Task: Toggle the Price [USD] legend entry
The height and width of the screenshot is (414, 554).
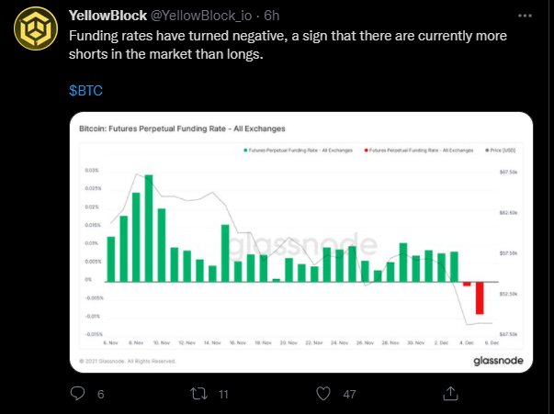Action: click(501, 151)
